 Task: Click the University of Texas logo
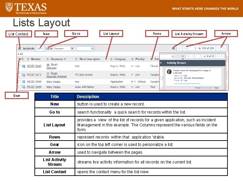point(26,8)
